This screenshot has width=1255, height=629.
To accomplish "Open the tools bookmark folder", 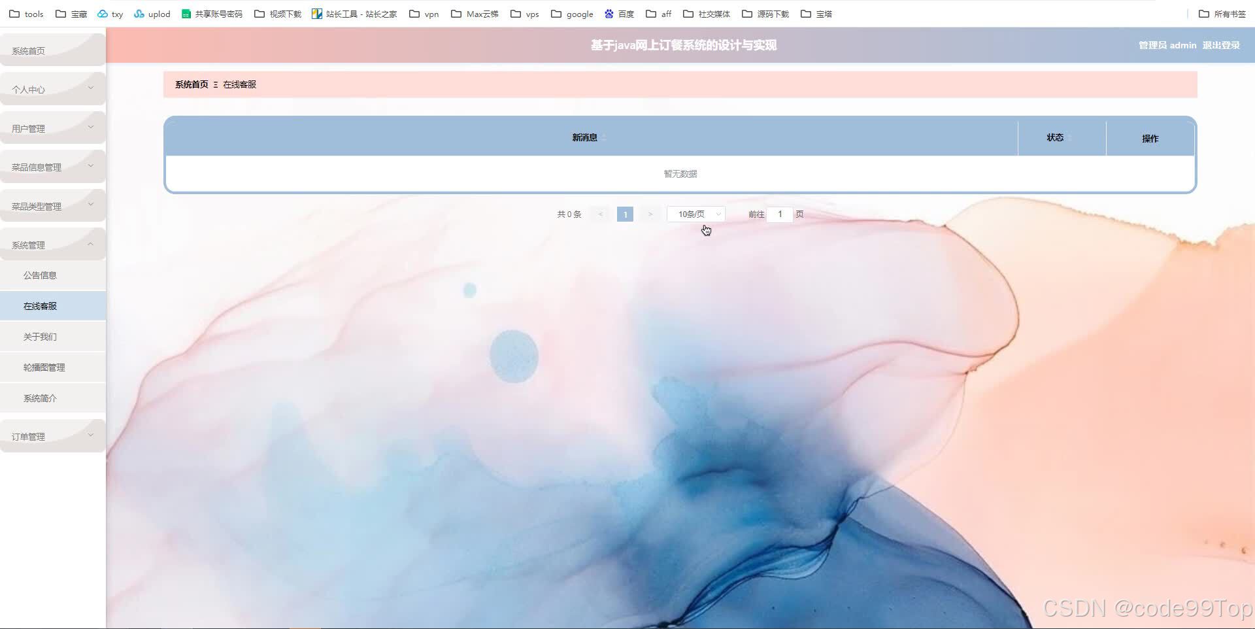I will click(25, 13).
